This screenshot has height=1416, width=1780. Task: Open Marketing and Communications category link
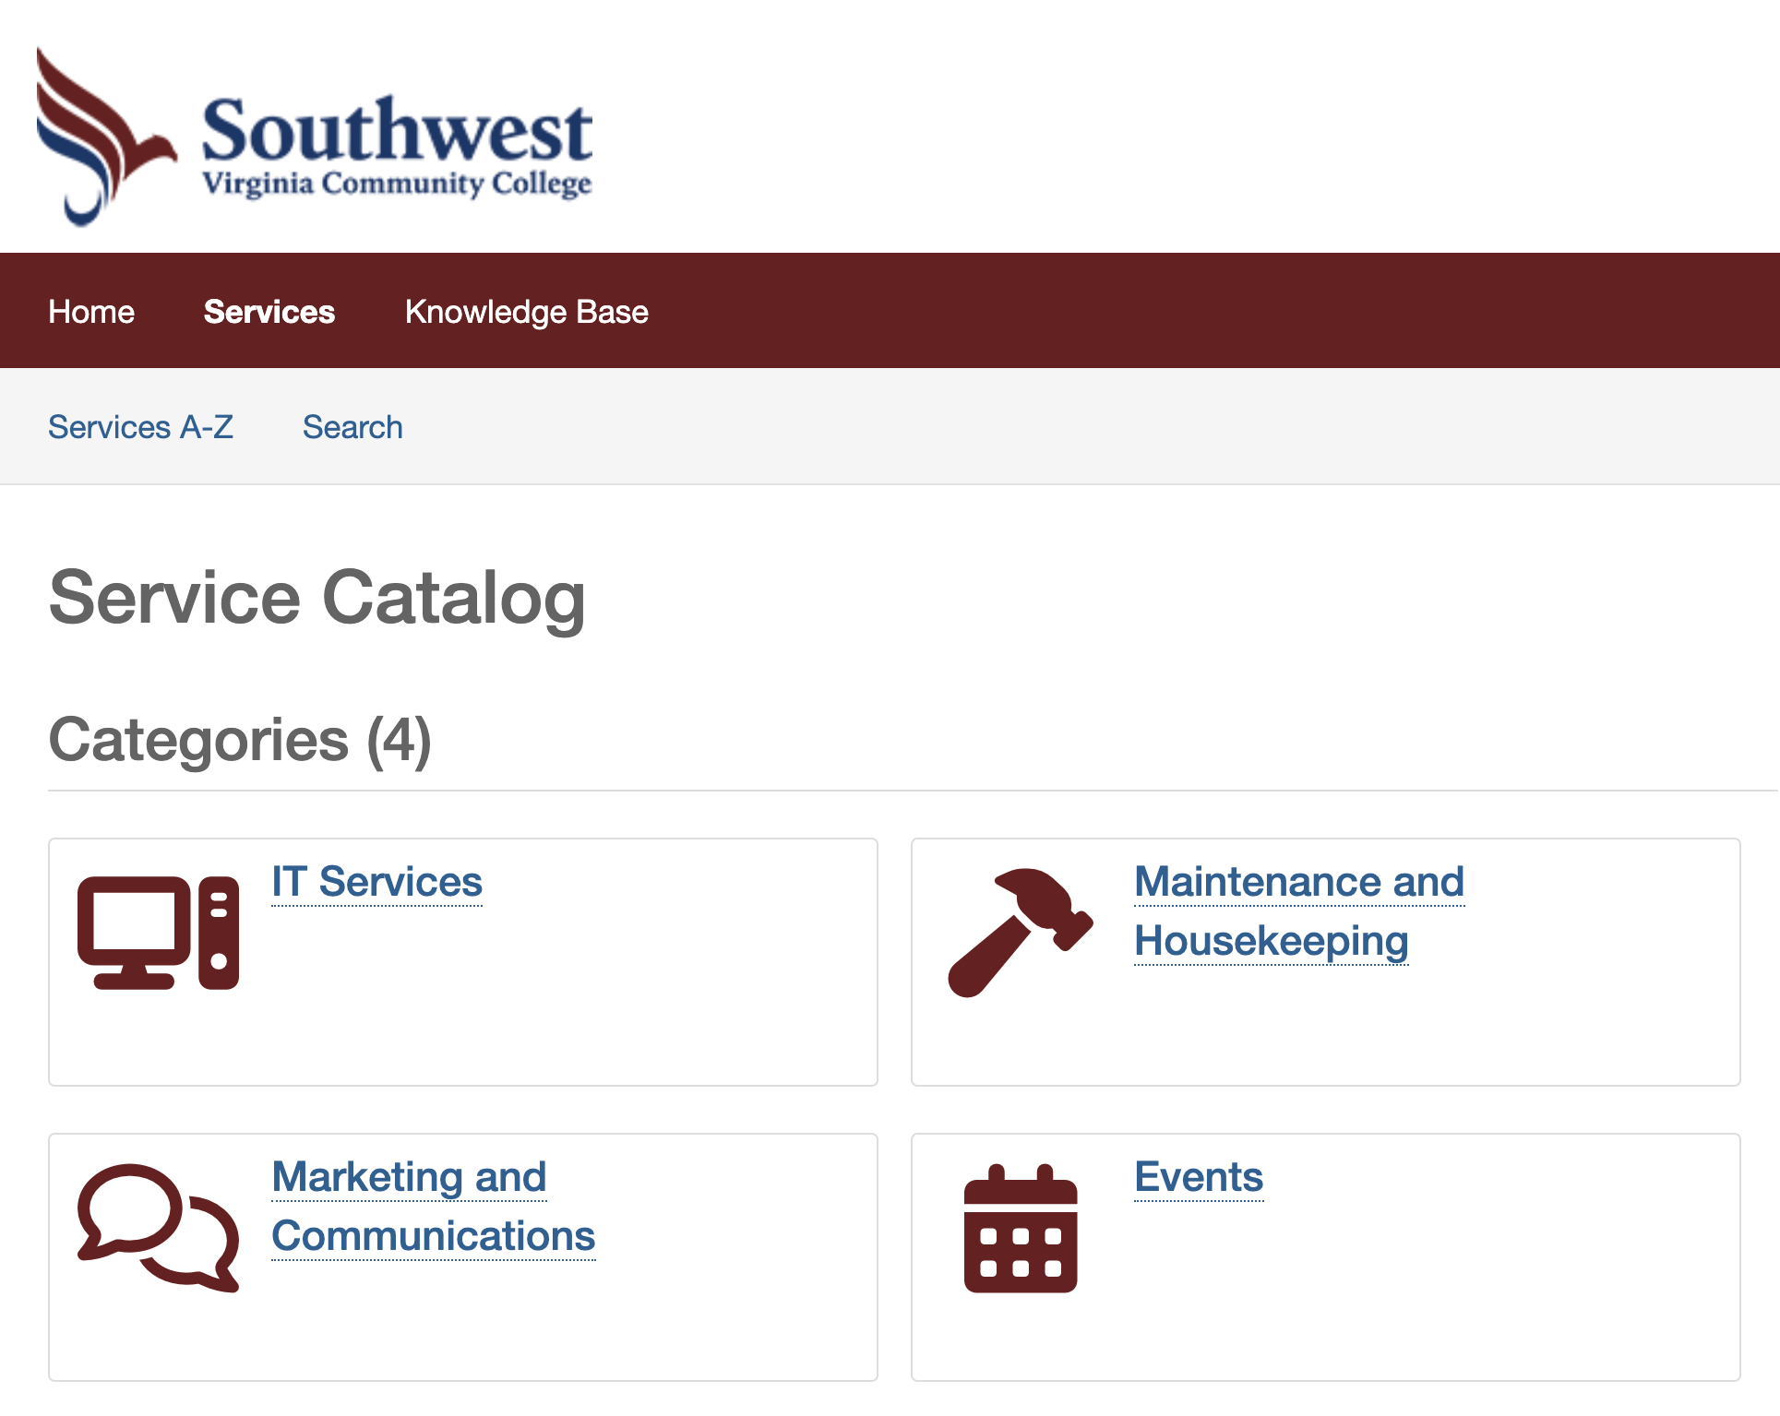[433, 1207]
